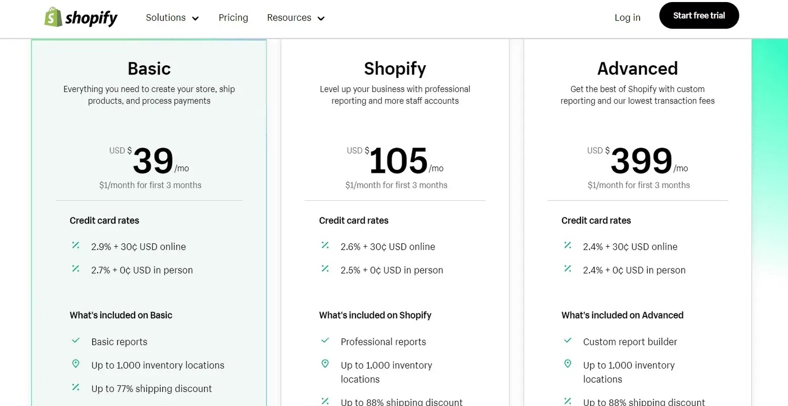The width and height of the screenshot is (788, 406).
Task: Select the highlighted Basic plan card
Action: click(149, 126)
